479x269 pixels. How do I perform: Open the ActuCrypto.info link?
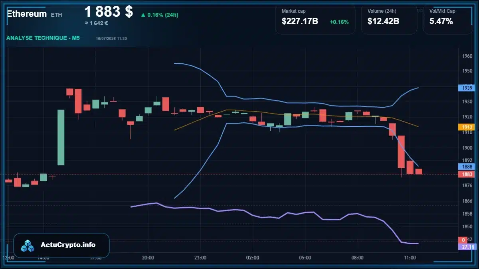(x=68, y=245)
